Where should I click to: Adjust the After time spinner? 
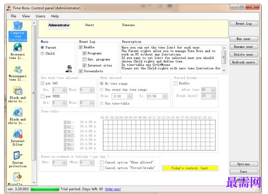click(x=213, y=90)
